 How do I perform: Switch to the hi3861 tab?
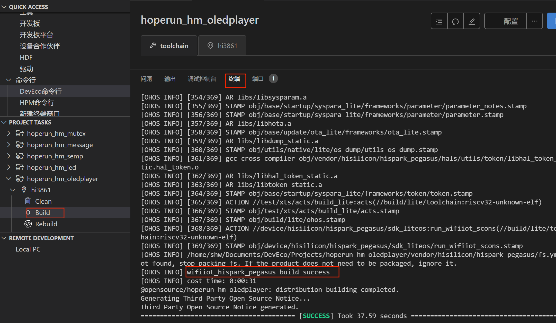click(222, 46)
